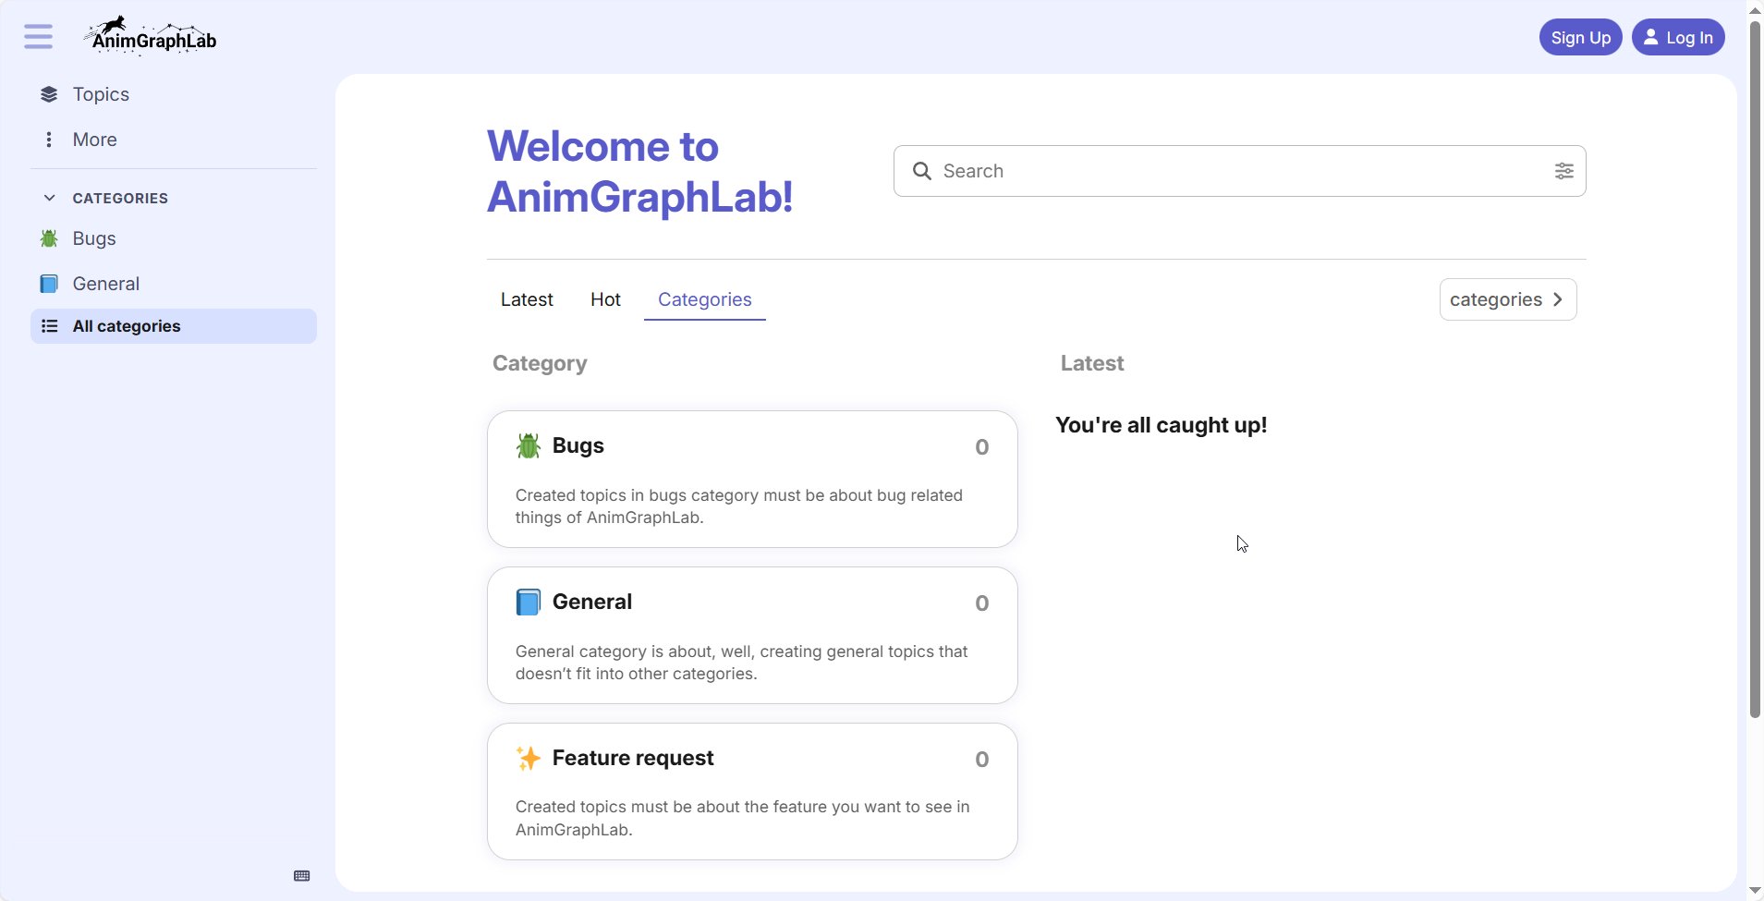Open Topics from the sidebar
This screenshot has width=1764, height=901.
(x=100, y=94)
